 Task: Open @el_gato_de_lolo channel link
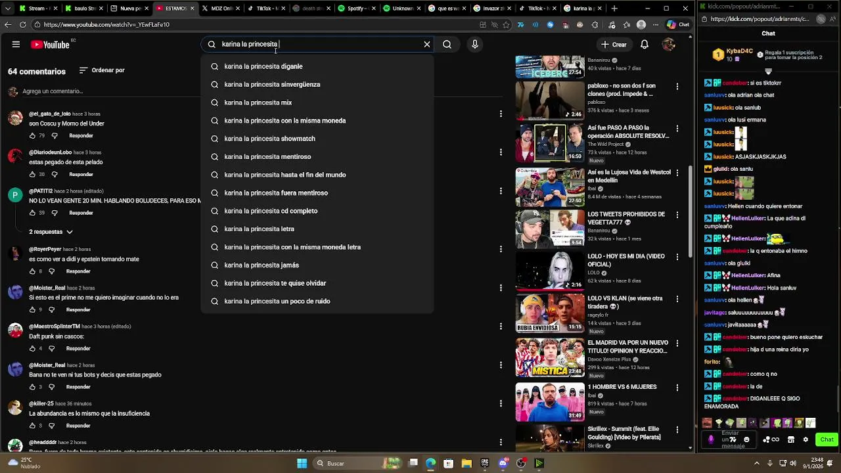(x=49, y=114)
